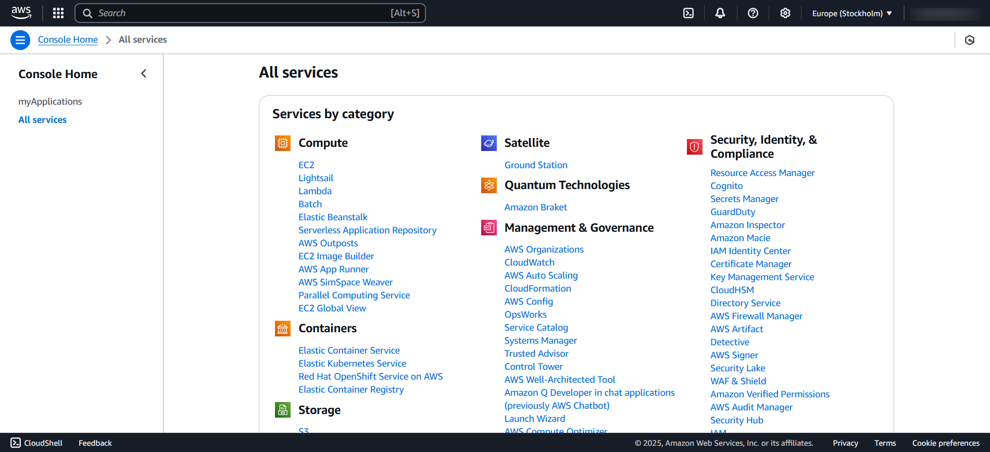
Task: Open CloudWatch
Action: (x=529, y=262)
